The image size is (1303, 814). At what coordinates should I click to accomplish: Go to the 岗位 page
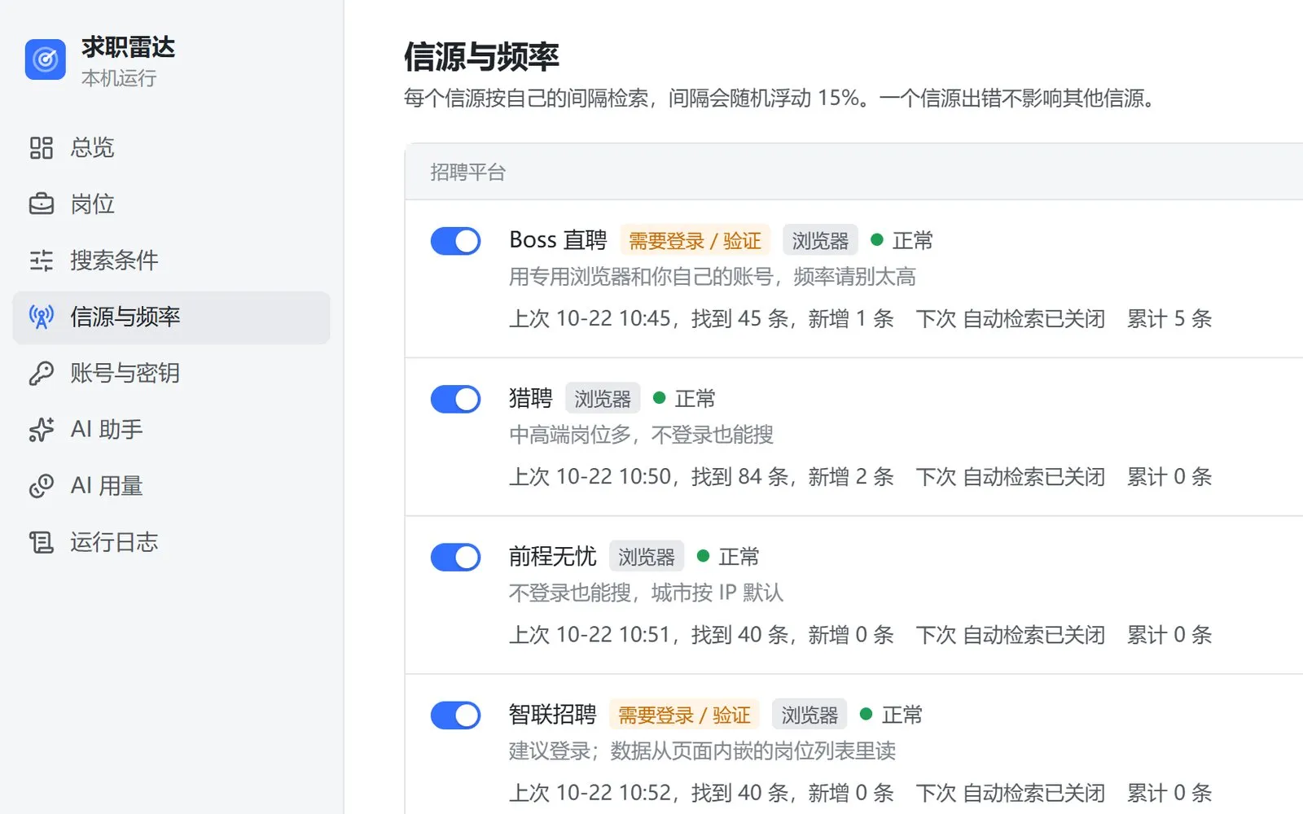171,203
